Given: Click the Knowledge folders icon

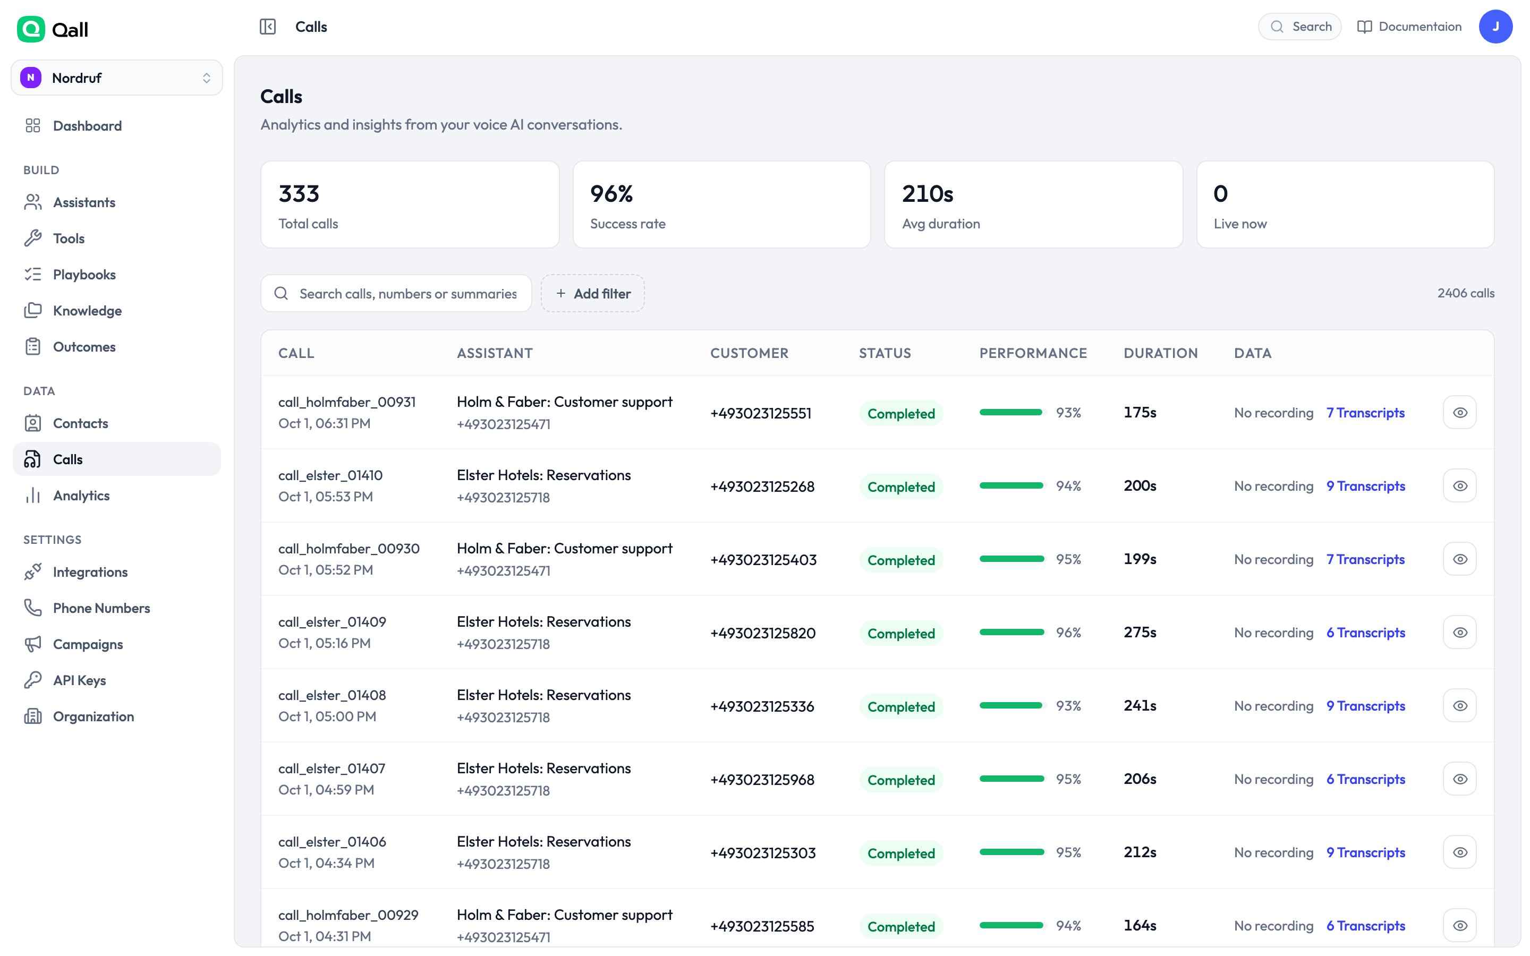Looking at the screenshot, I should click(33, 311).
